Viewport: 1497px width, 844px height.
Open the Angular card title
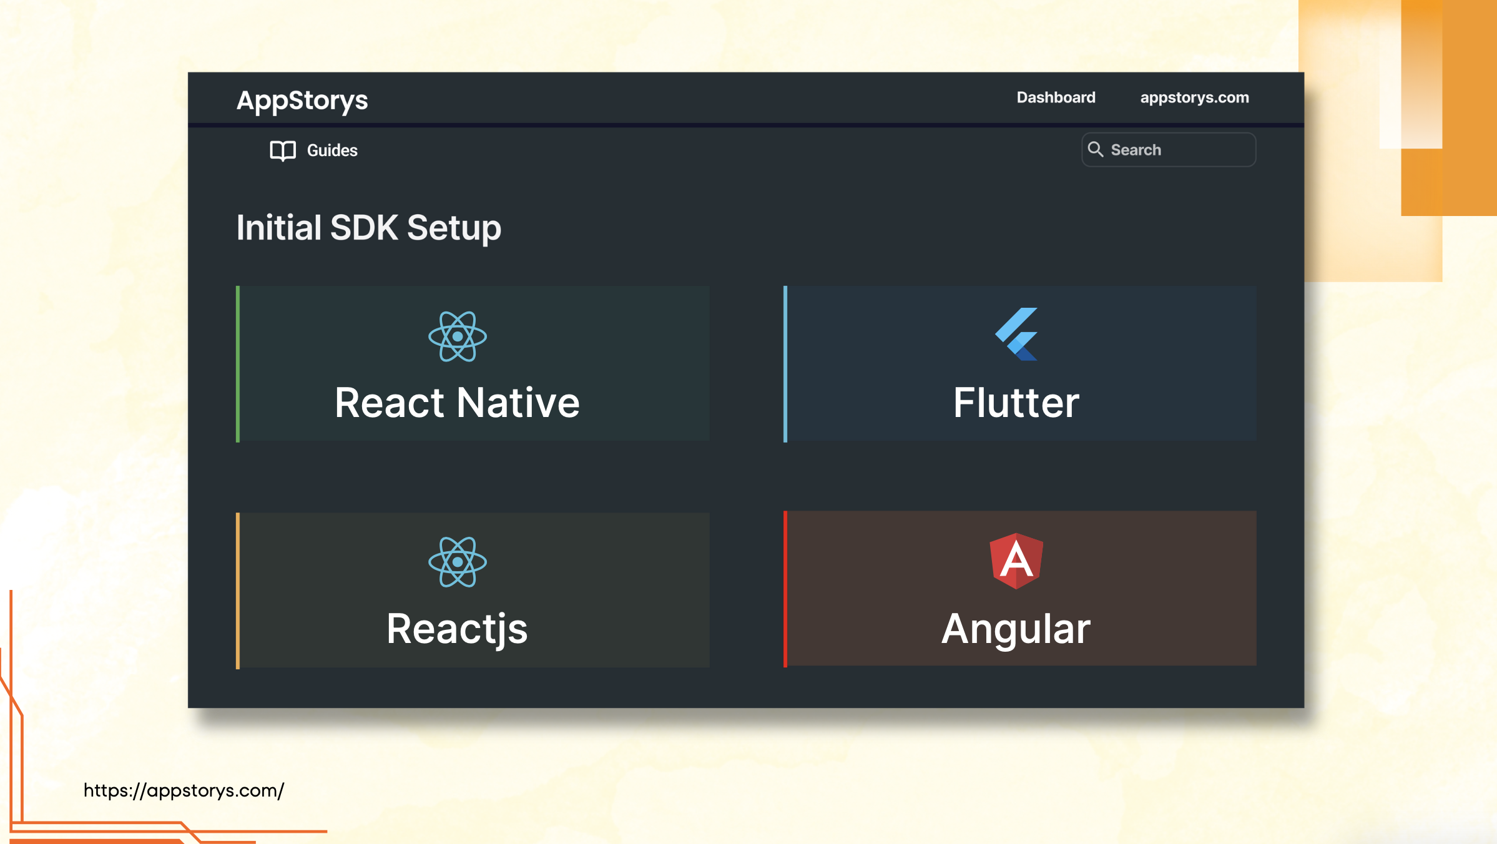pos(1016,629)
